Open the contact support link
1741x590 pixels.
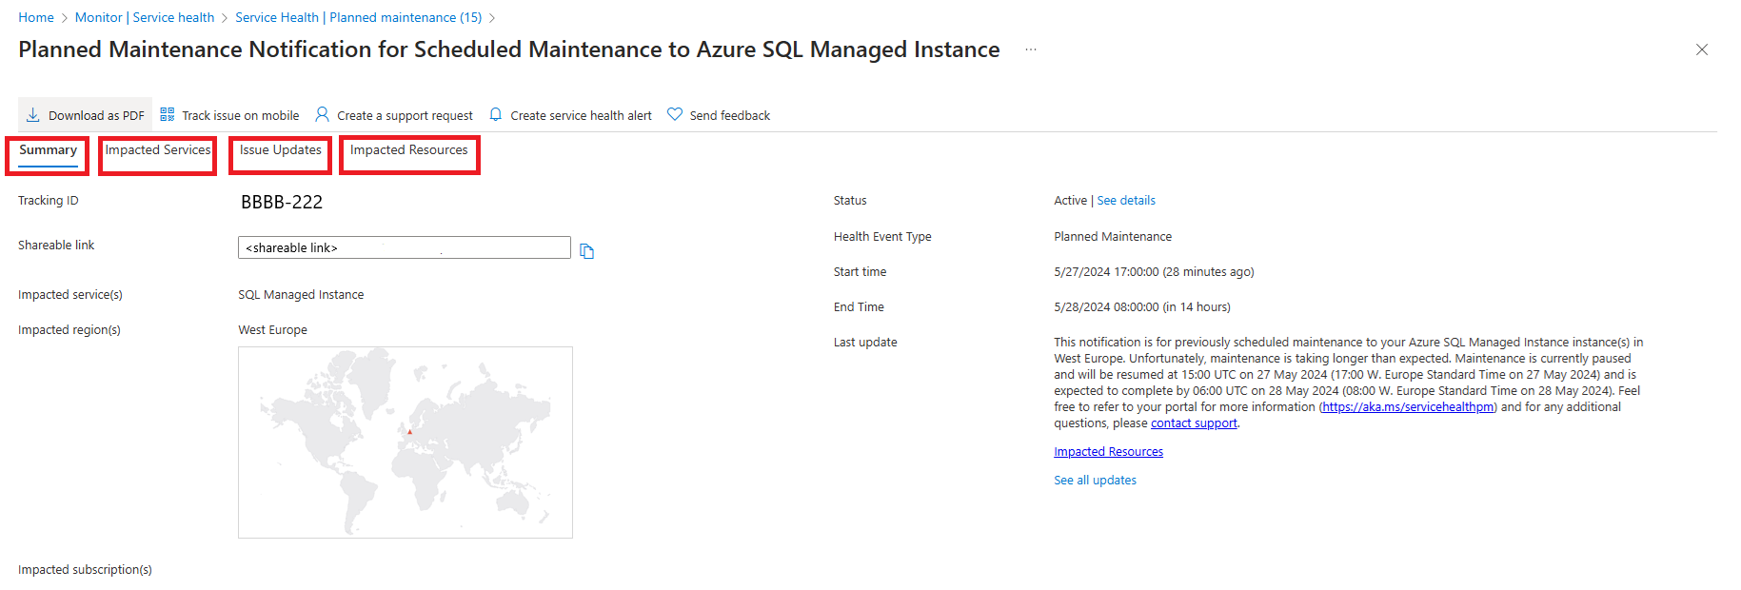(1194, 423)
